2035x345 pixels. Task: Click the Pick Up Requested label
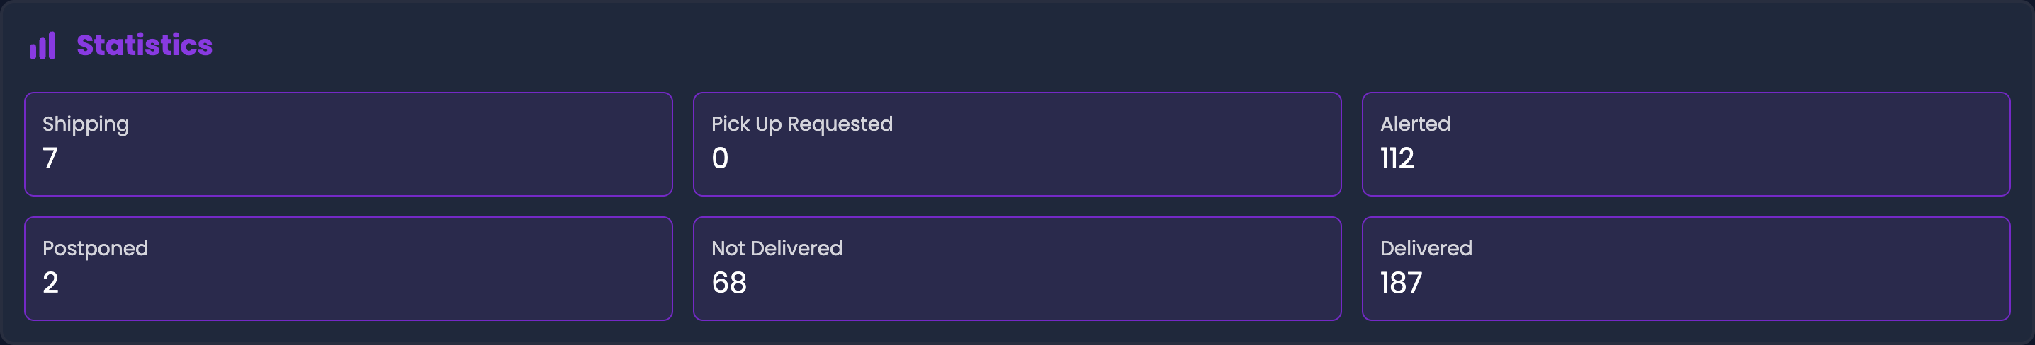click(802, 124)
